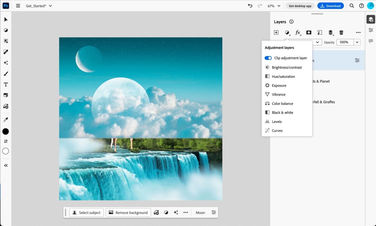Open the hamburger main menu
Screen dimensions: 376x226
click(x=18, y=6)
